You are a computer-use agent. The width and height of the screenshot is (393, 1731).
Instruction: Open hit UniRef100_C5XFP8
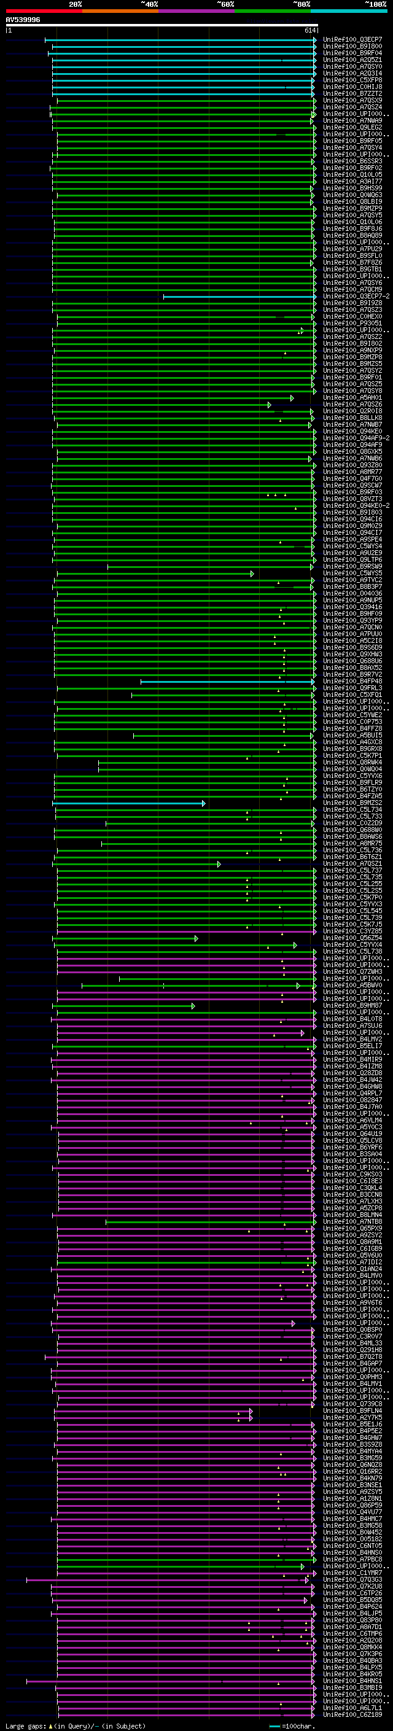coord(352,80)
